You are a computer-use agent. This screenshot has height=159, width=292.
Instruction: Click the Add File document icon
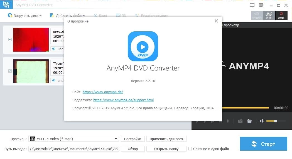(52, 16)
